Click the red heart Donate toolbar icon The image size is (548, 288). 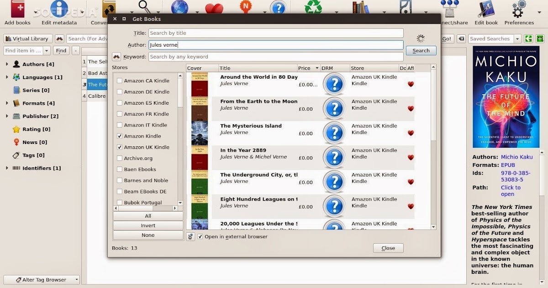[x=214, y=8]
